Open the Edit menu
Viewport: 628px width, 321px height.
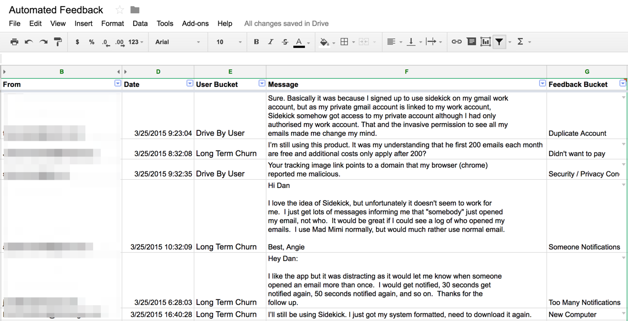tap(35, 24)
